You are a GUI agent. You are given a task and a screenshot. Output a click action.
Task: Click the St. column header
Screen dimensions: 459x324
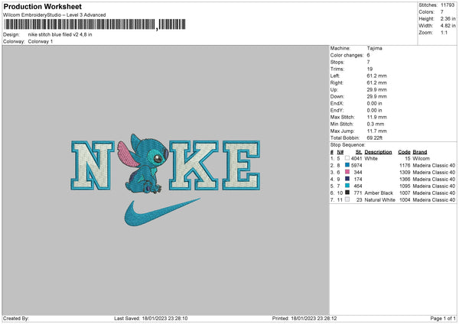pyautogui.click(x=359, y=152)
